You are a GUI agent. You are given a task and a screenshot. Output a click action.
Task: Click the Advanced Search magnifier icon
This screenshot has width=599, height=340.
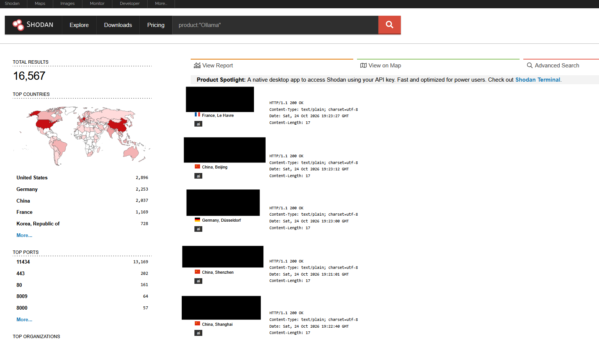click(530, 66)
